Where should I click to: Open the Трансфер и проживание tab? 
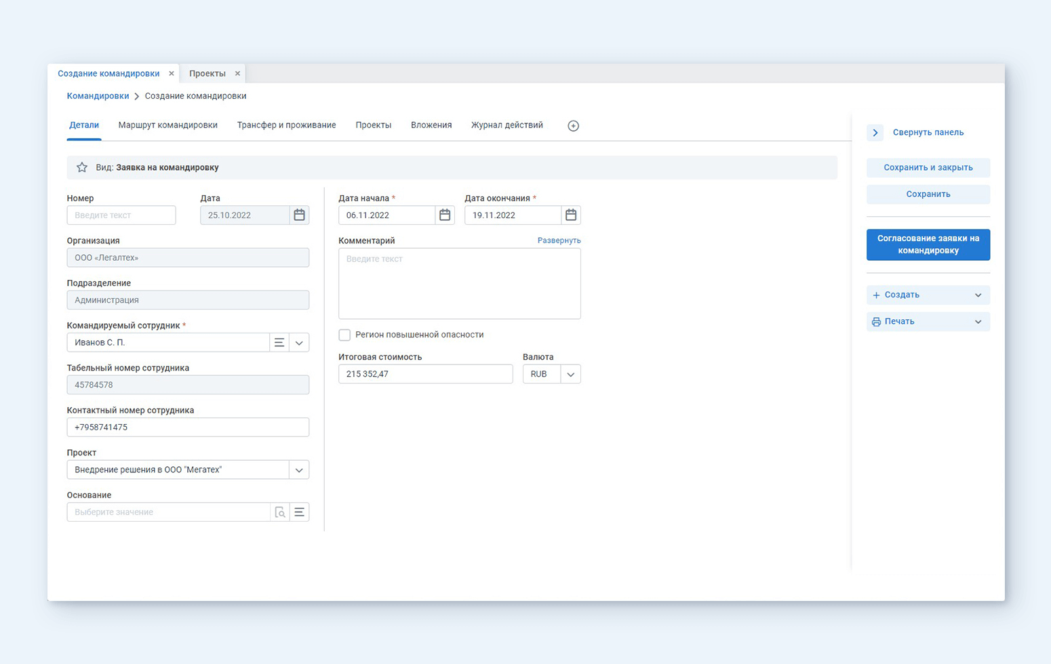(287, 125)
